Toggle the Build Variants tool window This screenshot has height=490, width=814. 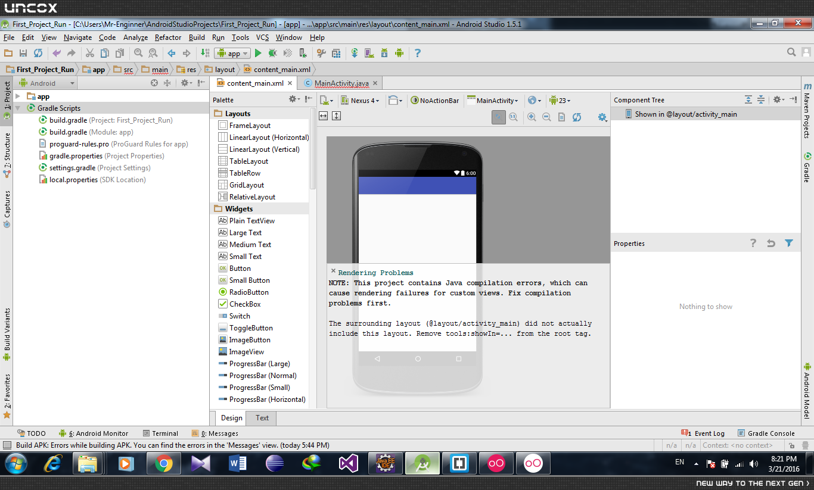7,334
